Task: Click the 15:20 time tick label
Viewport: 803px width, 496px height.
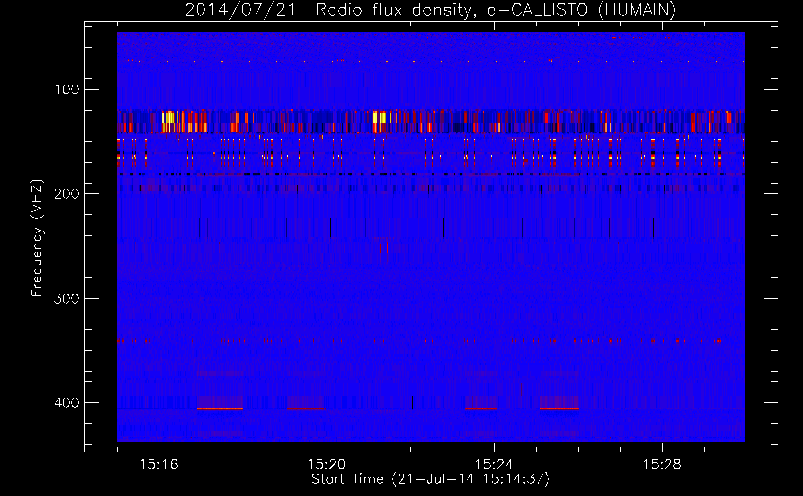Action: coord(327,464)
